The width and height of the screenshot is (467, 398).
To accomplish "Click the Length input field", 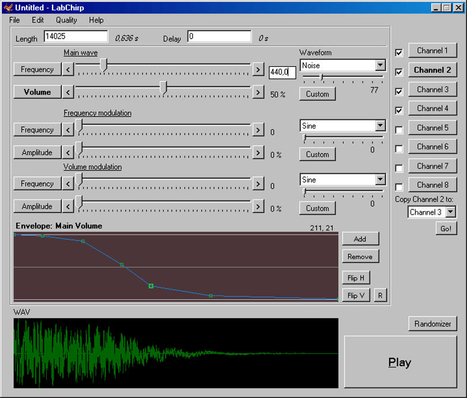I will tap(76, 36).
